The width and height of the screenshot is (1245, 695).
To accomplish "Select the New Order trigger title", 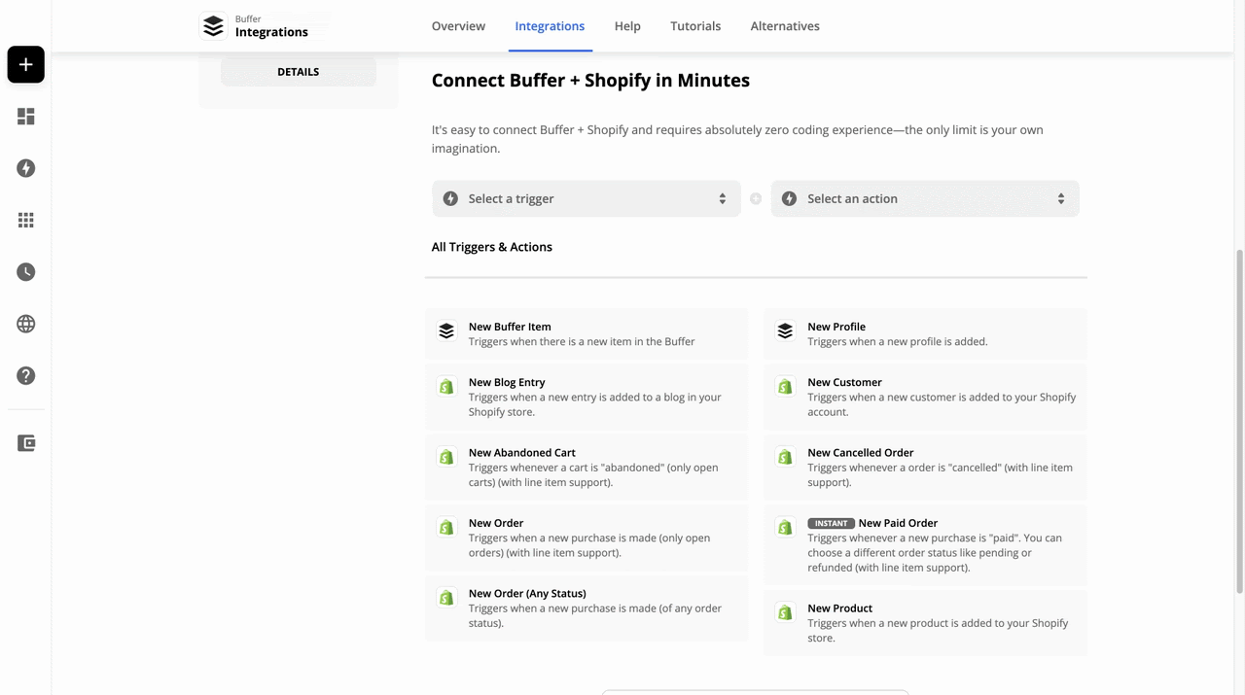I will 496,523.
